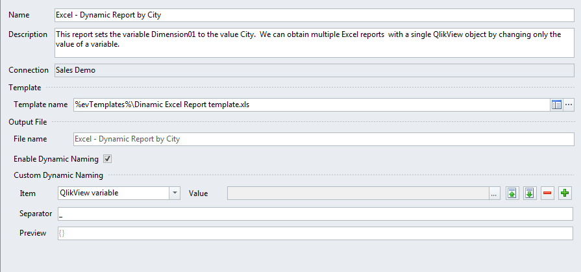Image resolution: width=581 pixels, height=272 pixels.
Task: Remove the dynamic naming item
Action: 547,193
